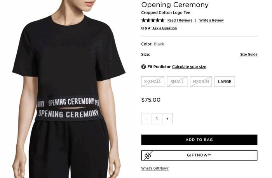Image resolution: width=272 pixels, height=178 pixels.
Task: Open the What's GiftNow? link
Action: [x=155, y=168]
